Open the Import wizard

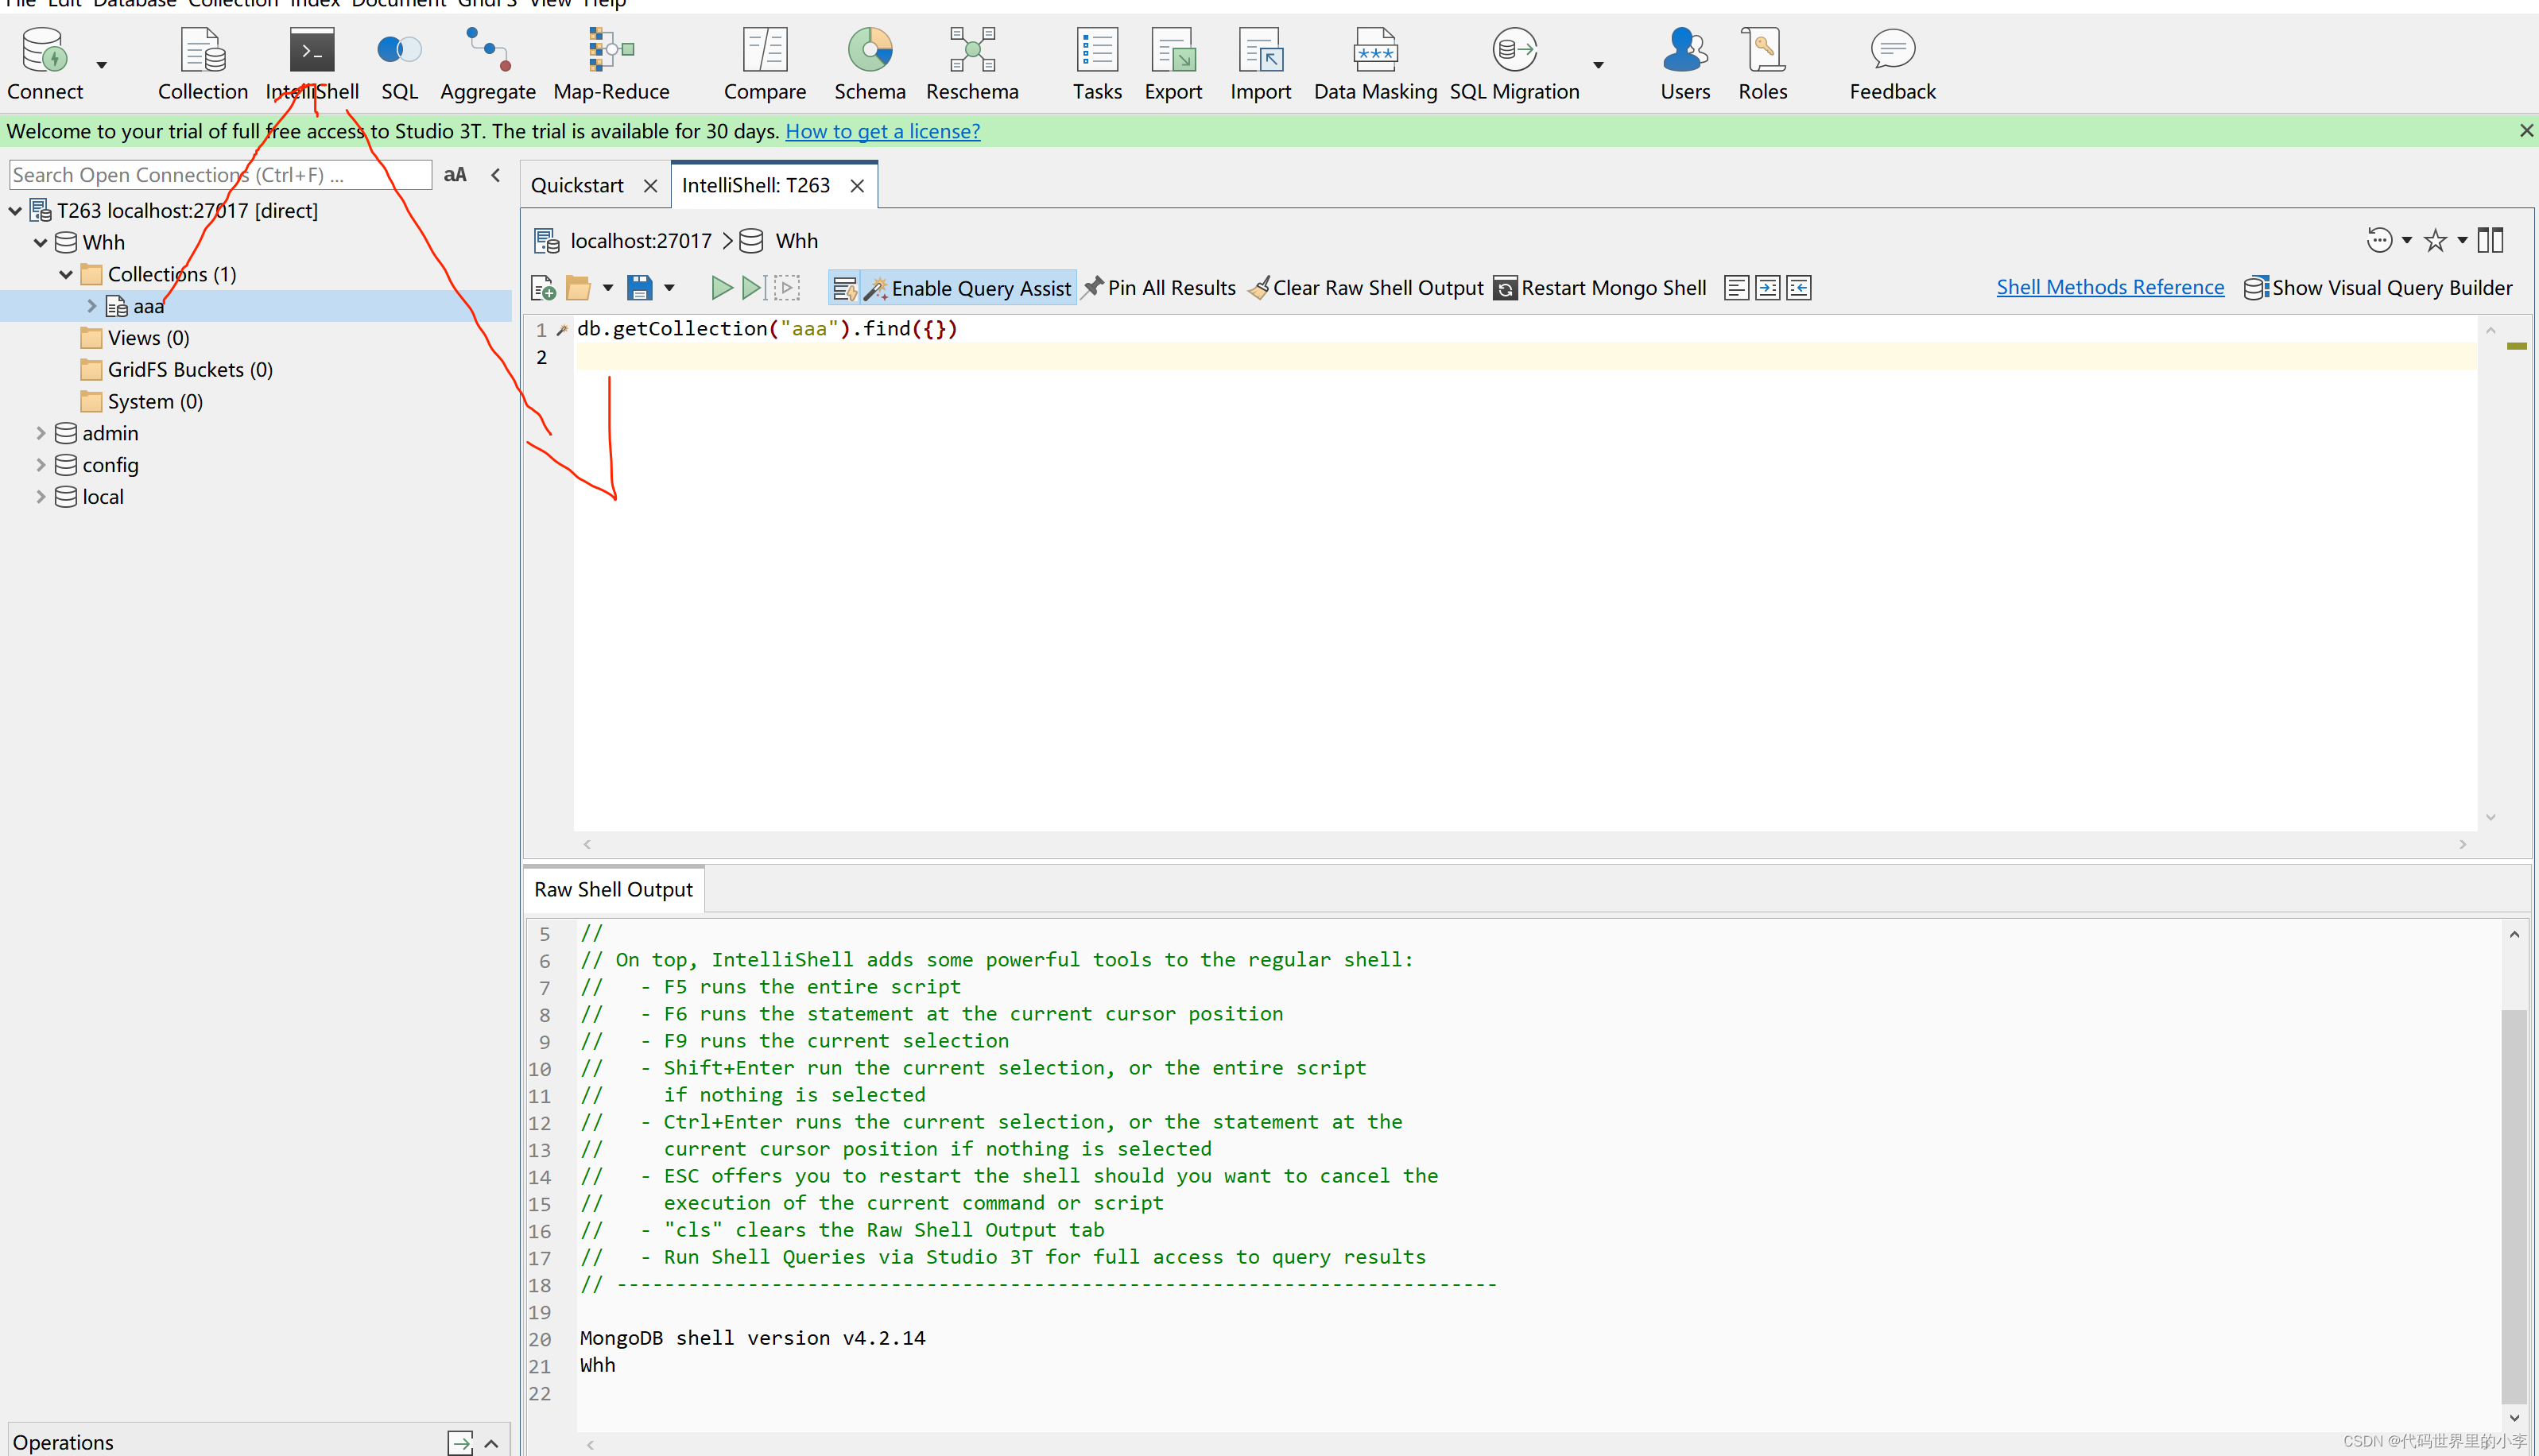tap(1260, 64)
